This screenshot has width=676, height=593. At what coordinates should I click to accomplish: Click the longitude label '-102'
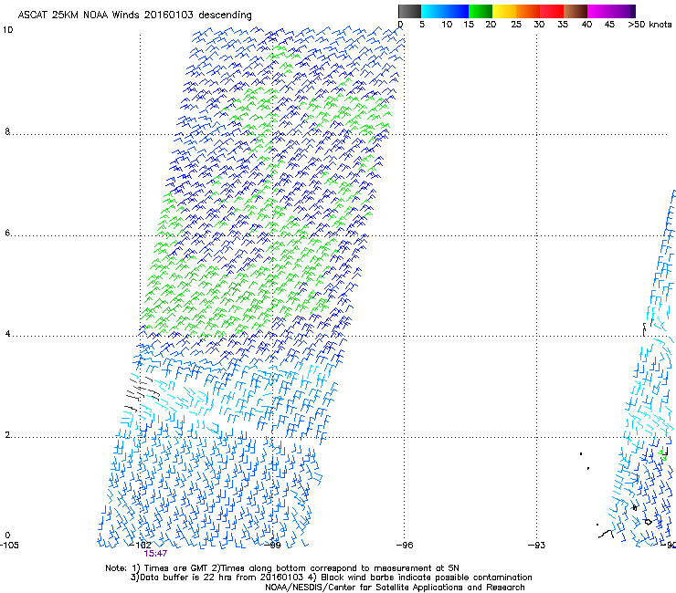pyautogui.click(x=141, y=546)
